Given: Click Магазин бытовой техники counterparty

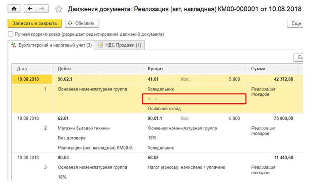Looking at the screenshot, I should click(x=84, y=128).
